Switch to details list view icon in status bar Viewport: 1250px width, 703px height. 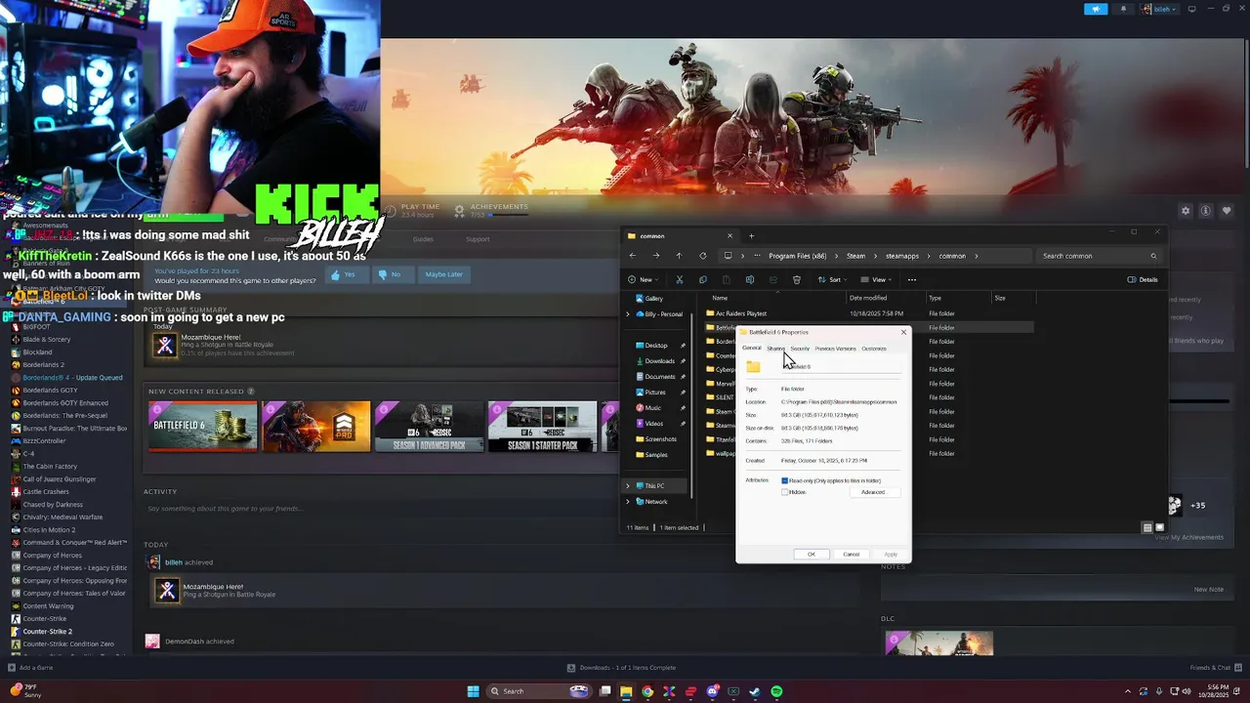click(x=1147, y=527)
